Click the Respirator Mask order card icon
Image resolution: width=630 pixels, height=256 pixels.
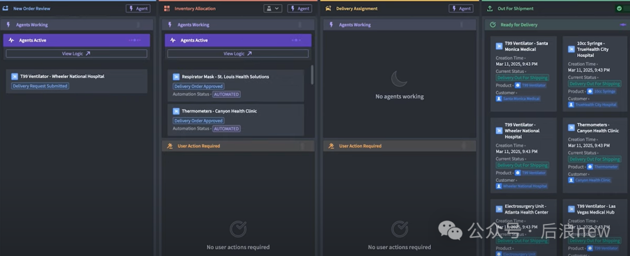(x=176, y=77)
